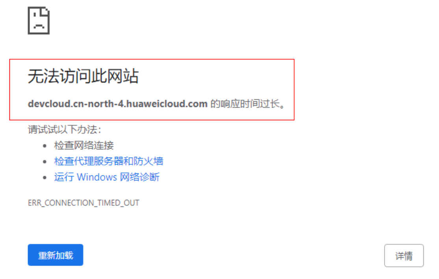Click the sad page error icon

tap(39, 21)
